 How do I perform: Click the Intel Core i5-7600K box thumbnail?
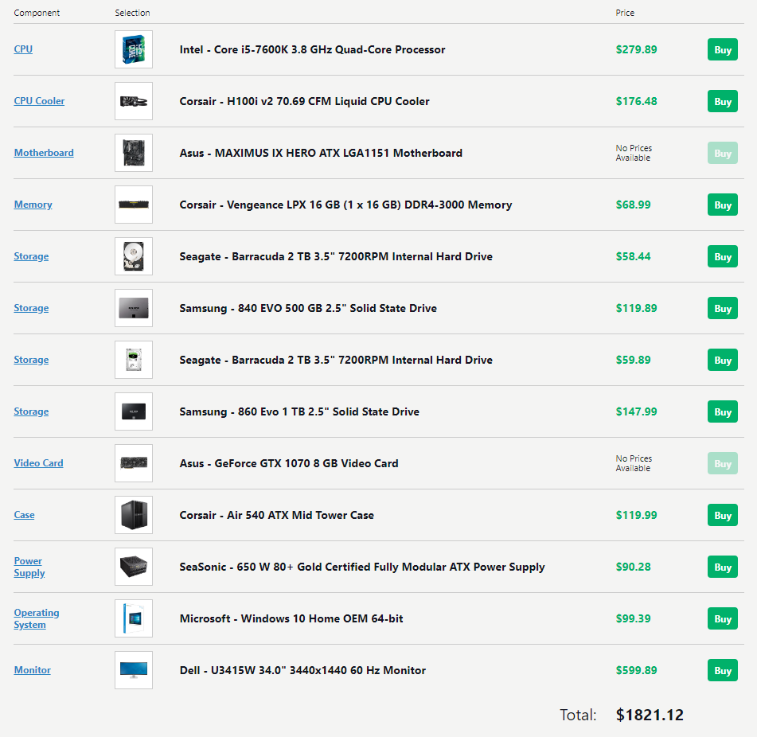pyautogui.click(x=134, y=49)
